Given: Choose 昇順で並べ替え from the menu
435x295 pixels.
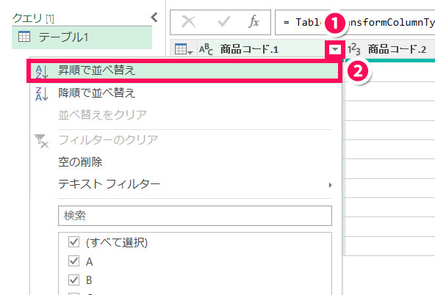Looking at the screenshot, I should pos(184,70).
